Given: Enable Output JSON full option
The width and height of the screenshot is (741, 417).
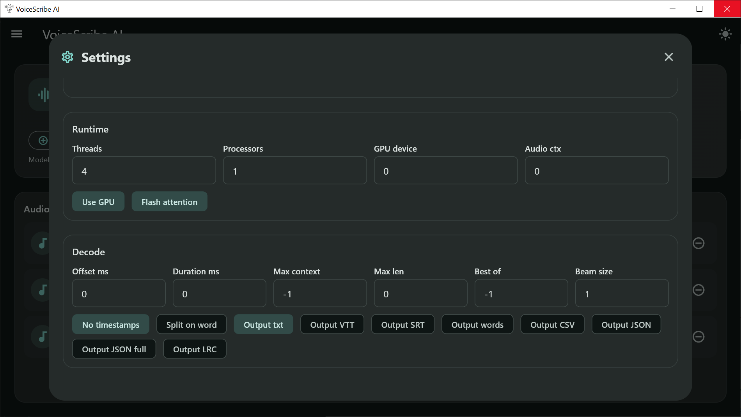Looking at the screenshot, I should click(114, 349).
